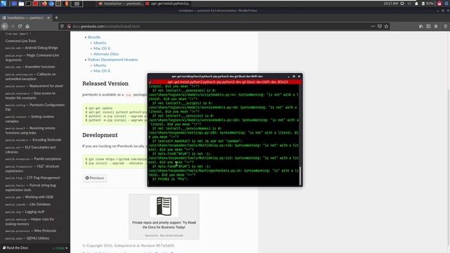This screenshot has height=253, width=450.
Task: Reload the current page
Action: coord(20,26)
